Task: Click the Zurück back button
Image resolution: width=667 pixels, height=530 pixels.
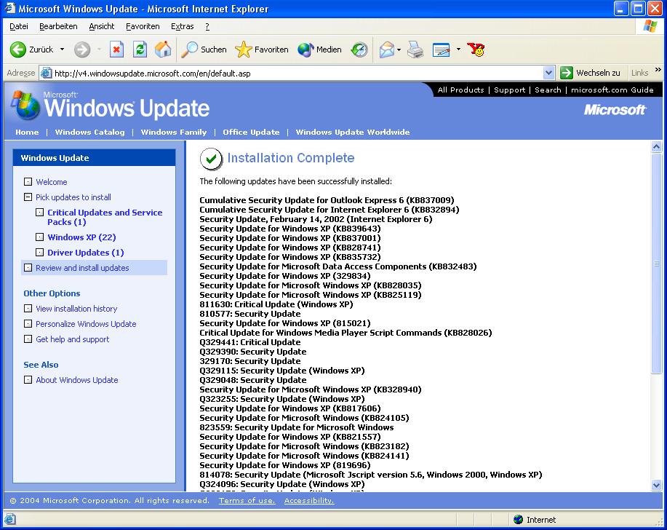Action: (31, 50)
